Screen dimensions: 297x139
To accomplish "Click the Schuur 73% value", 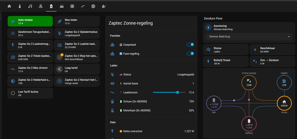I will pyautogui.click(x=192, y=102).
